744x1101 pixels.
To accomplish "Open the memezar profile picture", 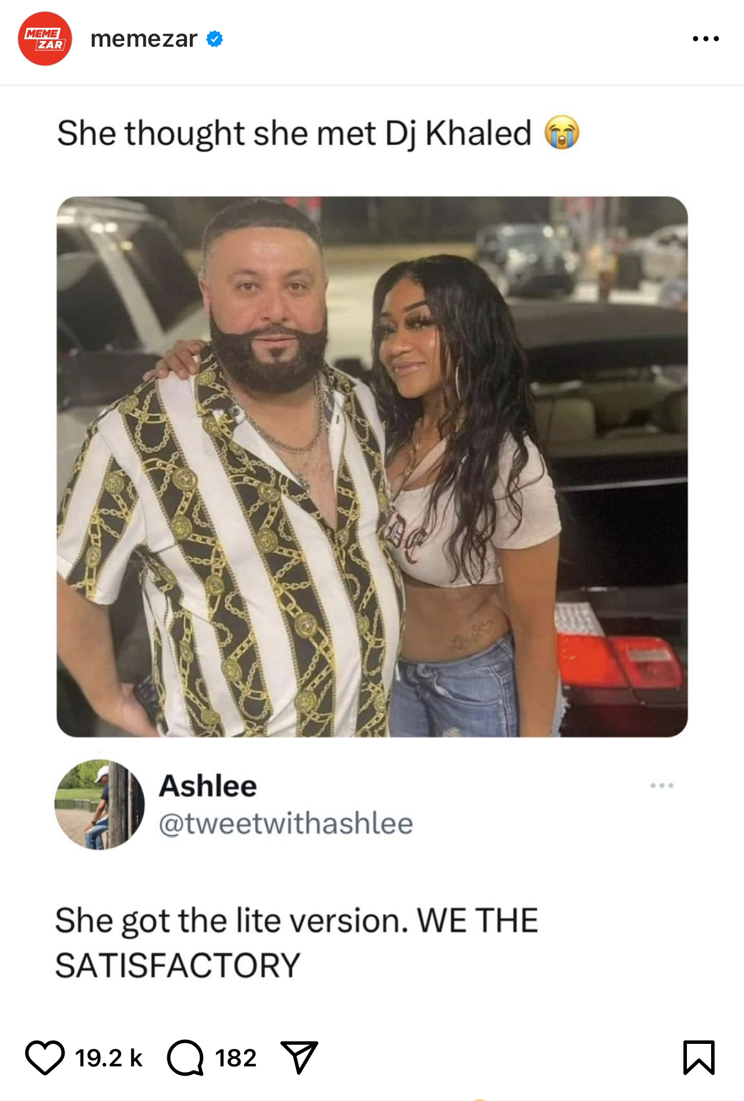I will coord(45,39).
